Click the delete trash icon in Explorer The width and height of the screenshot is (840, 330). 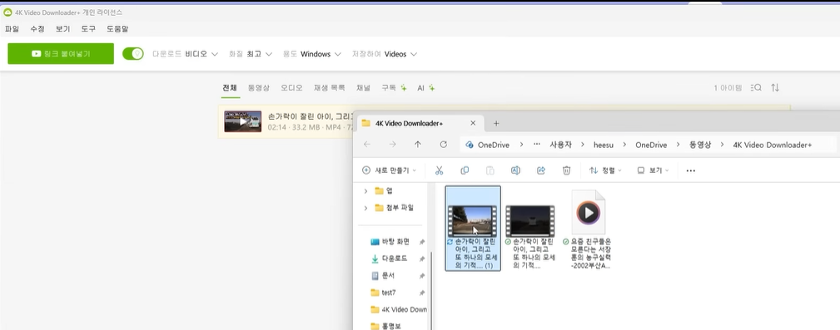[x=566, y=170]
